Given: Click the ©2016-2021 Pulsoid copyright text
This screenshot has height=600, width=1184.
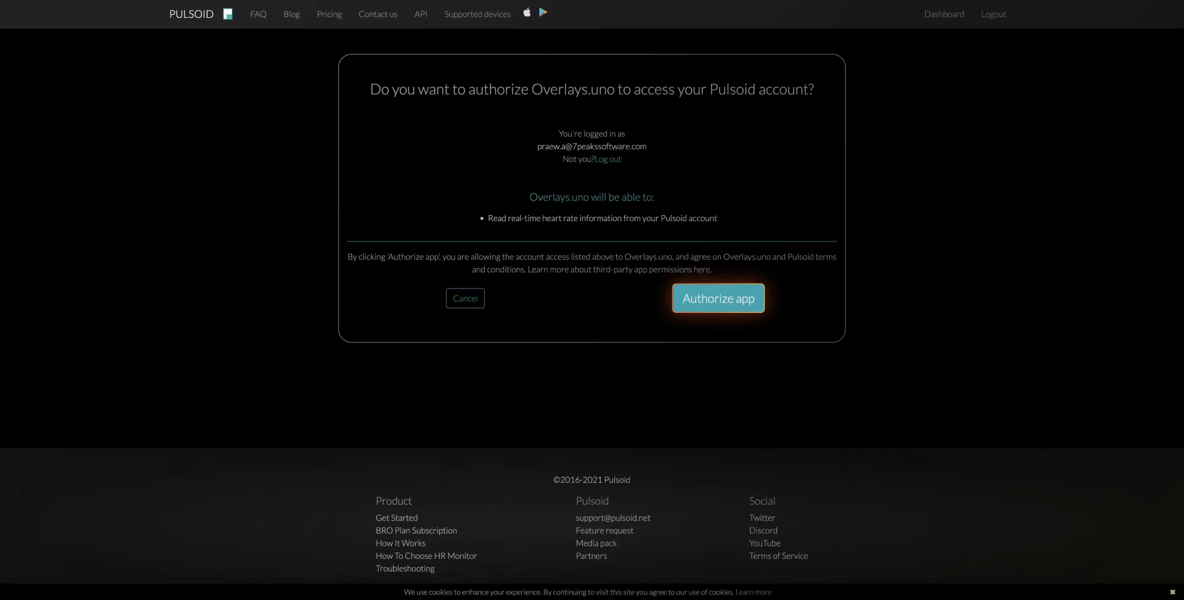Looking at the screenshot, I should 592,480.
